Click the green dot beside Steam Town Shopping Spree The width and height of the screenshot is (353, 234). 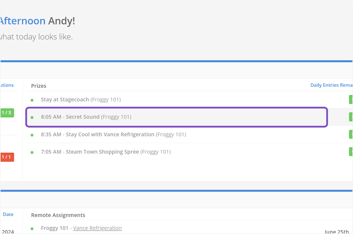coord(32,152)
